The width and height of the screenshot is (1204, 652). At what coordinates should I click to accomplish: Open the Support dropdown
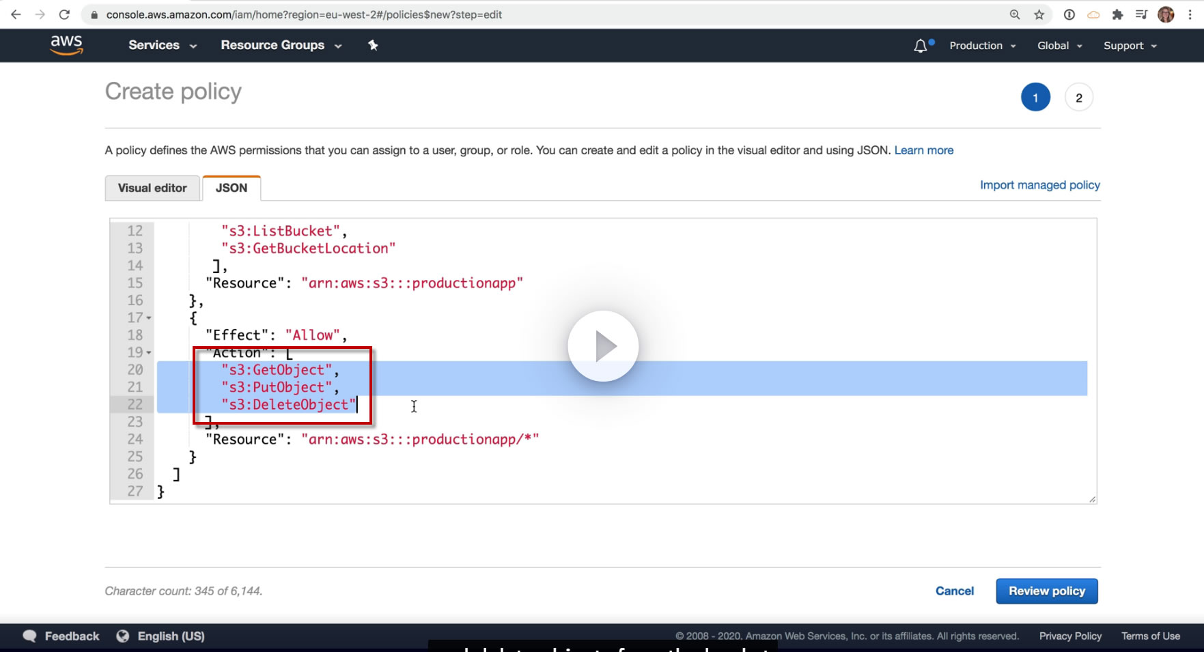click(1130, 46)
